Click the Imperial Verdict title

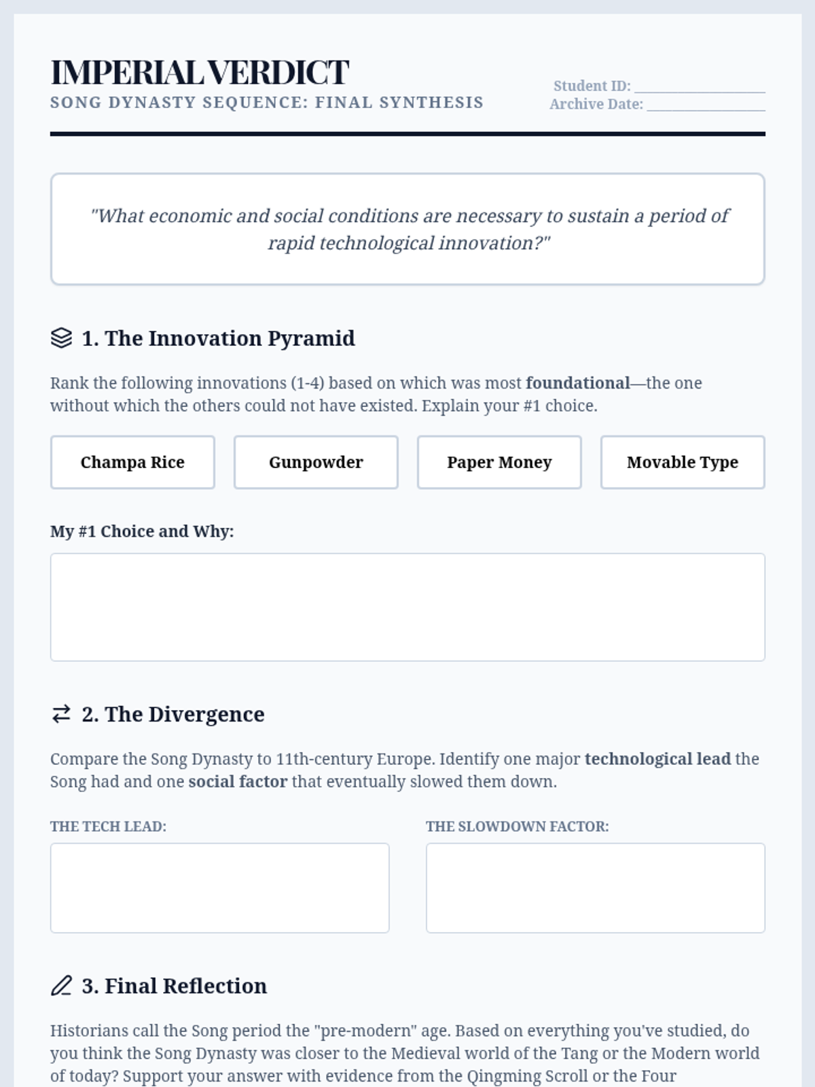[x=200, y=72]
